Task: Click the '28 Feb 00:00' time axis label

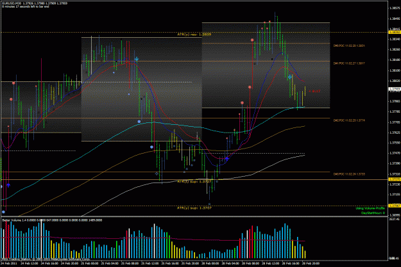Action: (210, 263)
